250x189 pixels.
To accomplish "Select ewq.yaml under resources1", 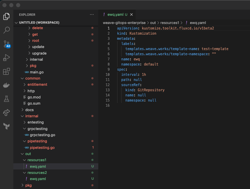I will pos(56,166).
